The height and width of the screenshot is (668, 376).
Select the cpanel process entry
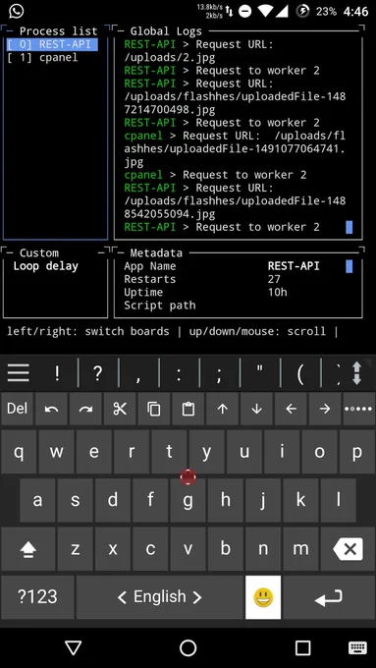pos(42,58)
